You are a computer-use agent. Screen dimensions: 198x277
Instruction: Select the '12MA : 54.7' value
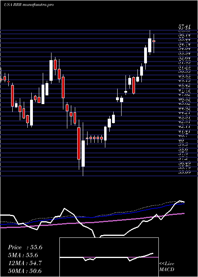click(25, 263)
